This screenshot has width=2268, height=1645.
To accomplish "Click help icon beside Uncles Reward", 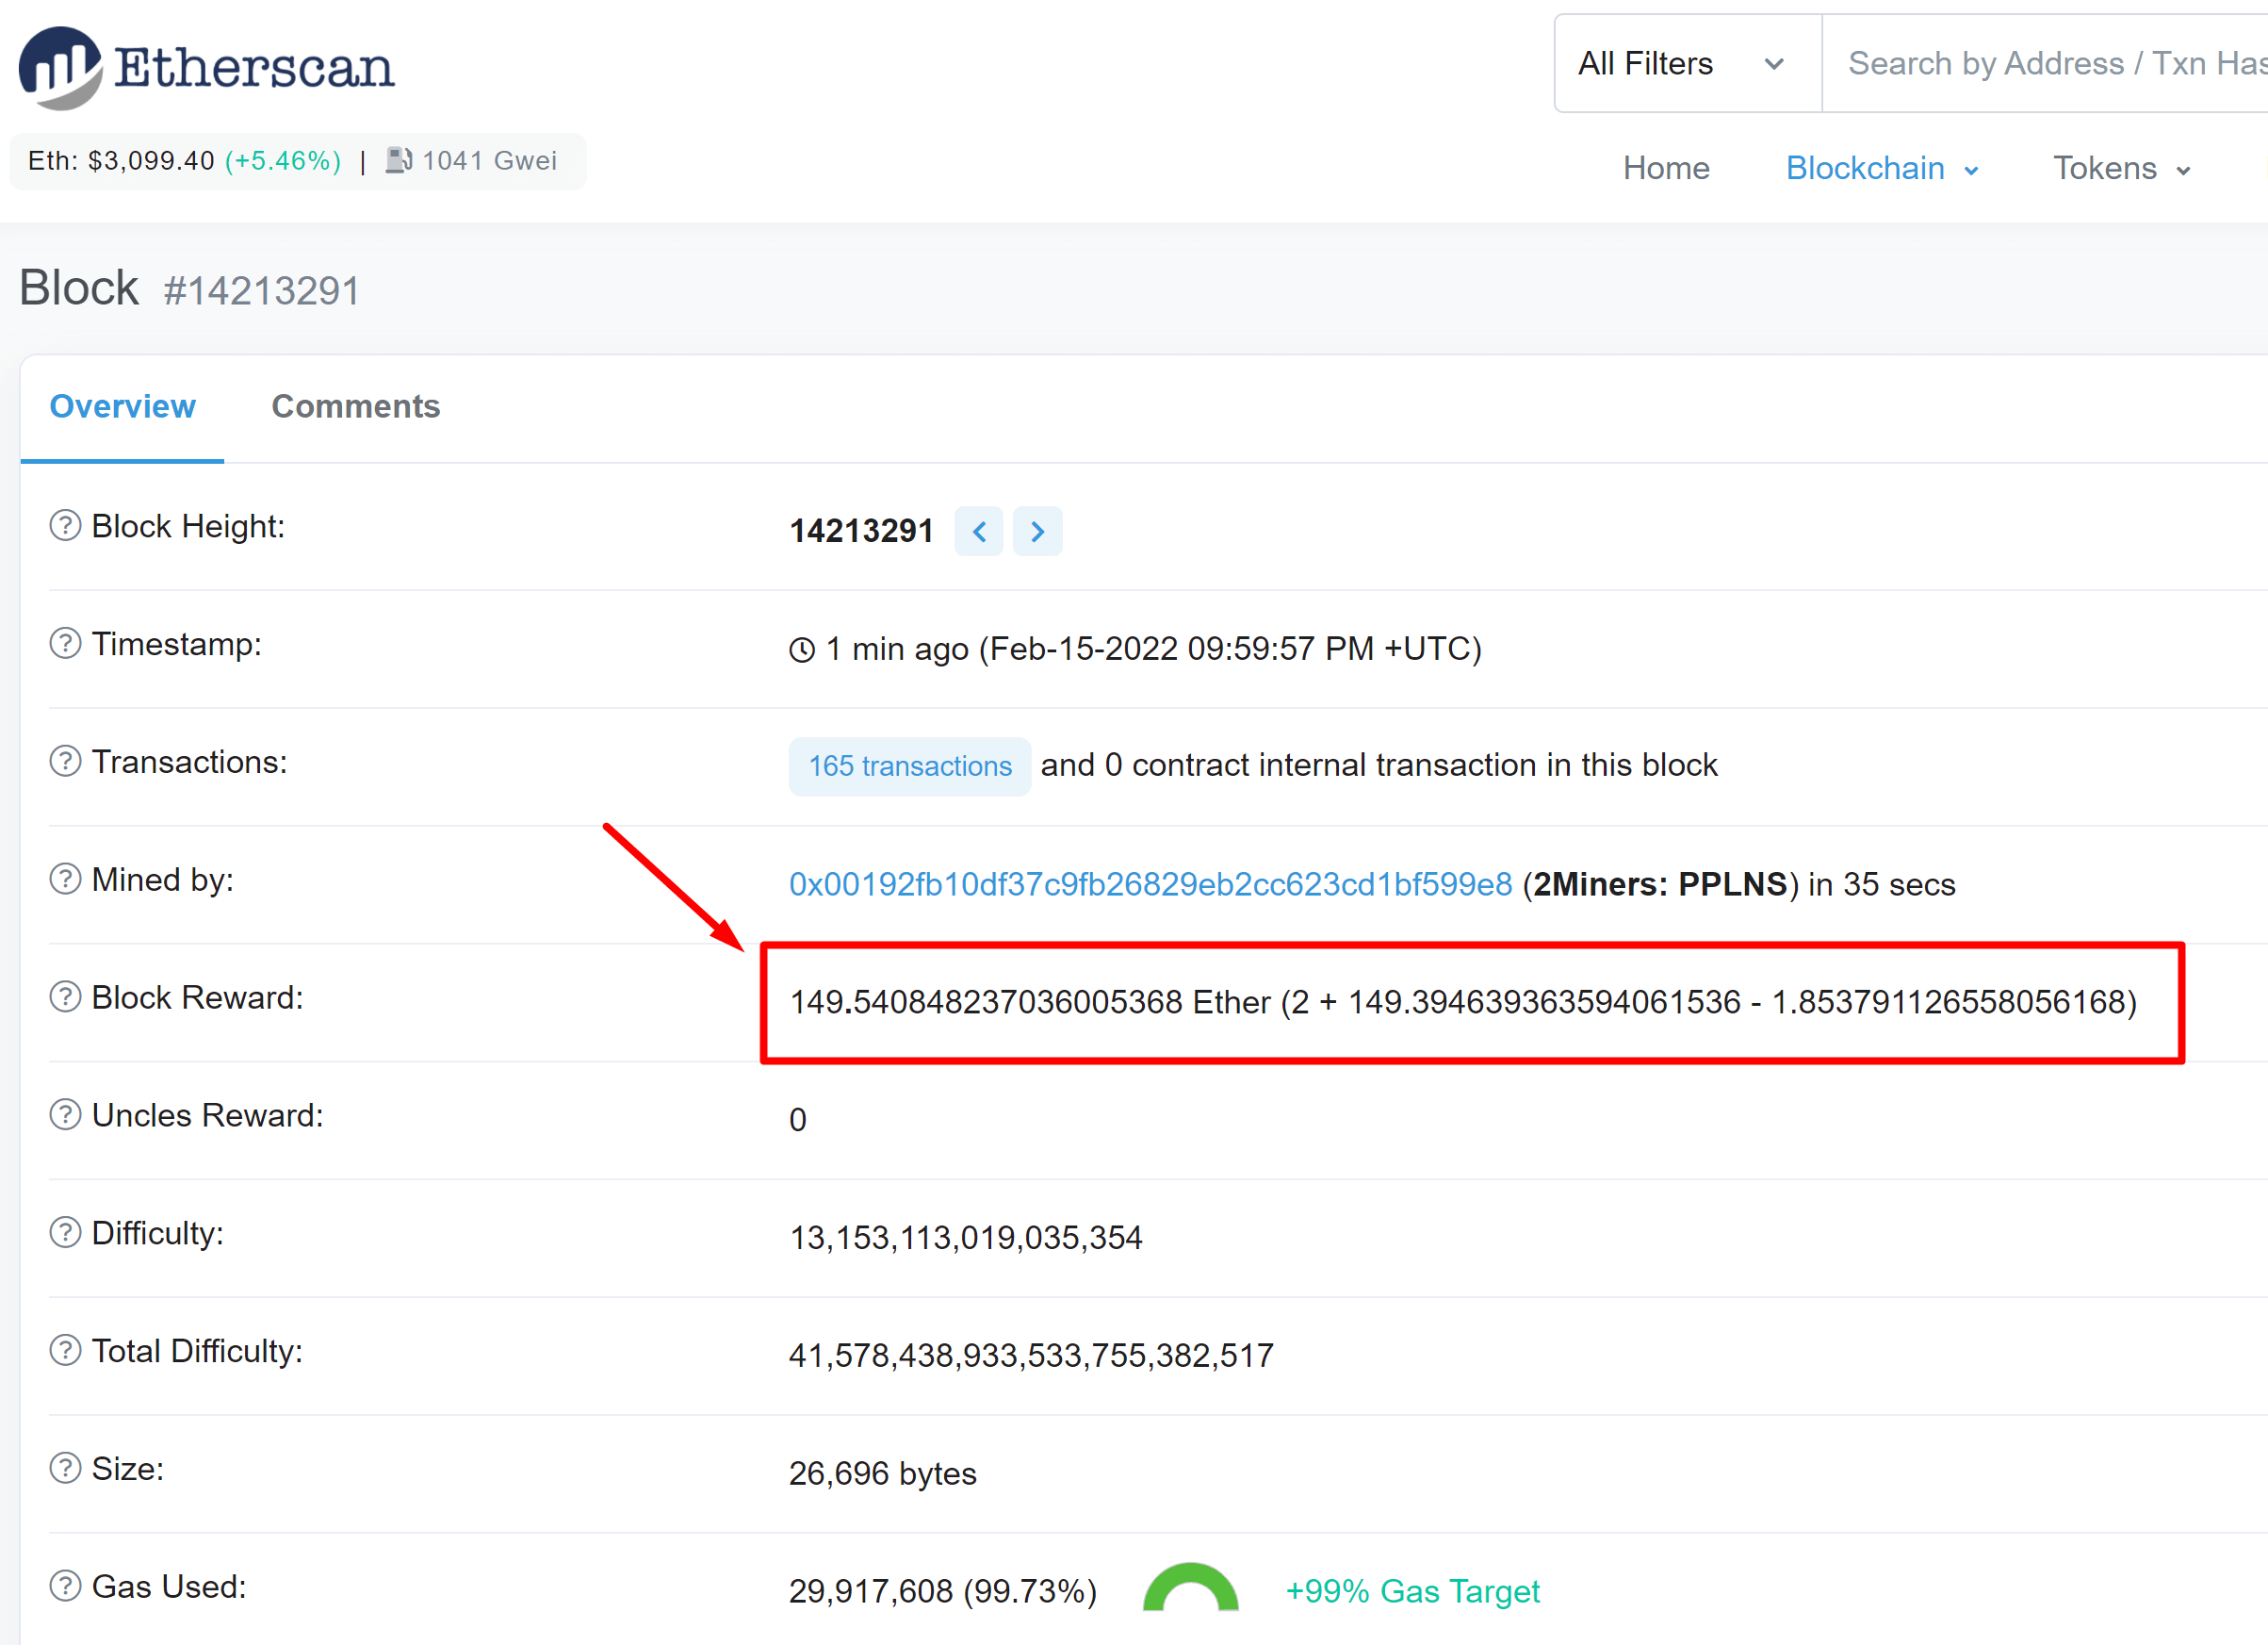I will click(x=65, y=1114).
